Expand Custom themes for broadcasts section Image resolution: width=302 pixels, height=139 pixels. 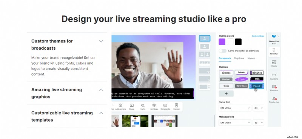pyautogui.click(x=101, y=41)
